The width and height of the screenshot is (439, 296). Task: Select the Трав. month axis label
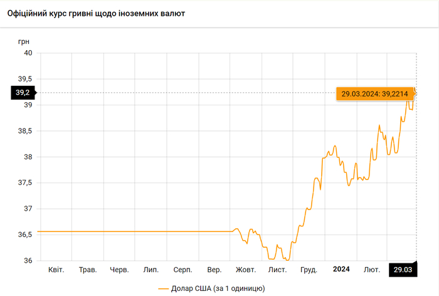88,270
